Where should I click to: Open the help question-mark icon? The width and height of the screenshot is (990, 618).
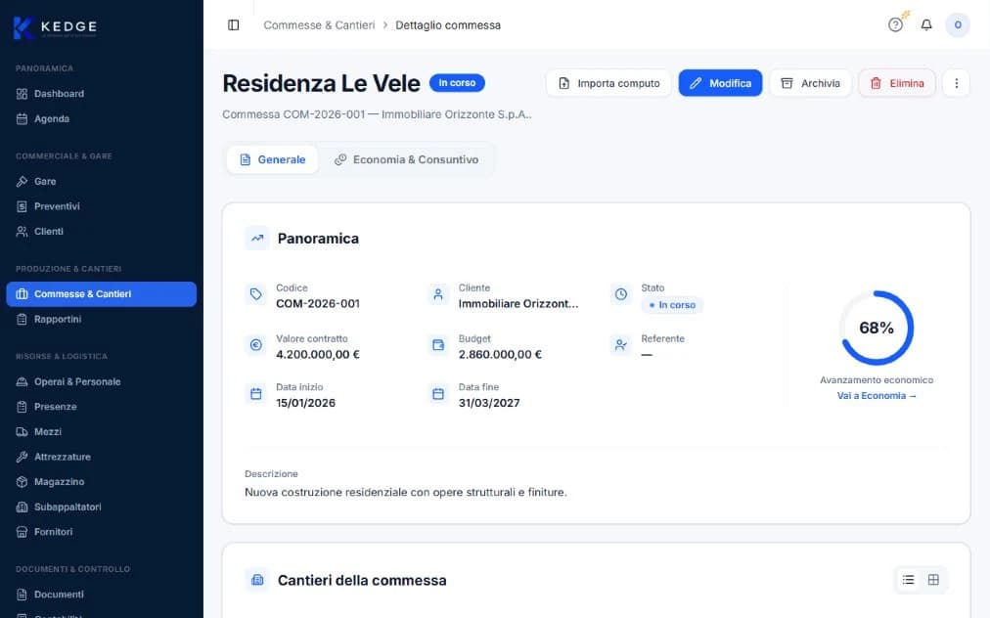pyautogui.click(x=895, y=25)
